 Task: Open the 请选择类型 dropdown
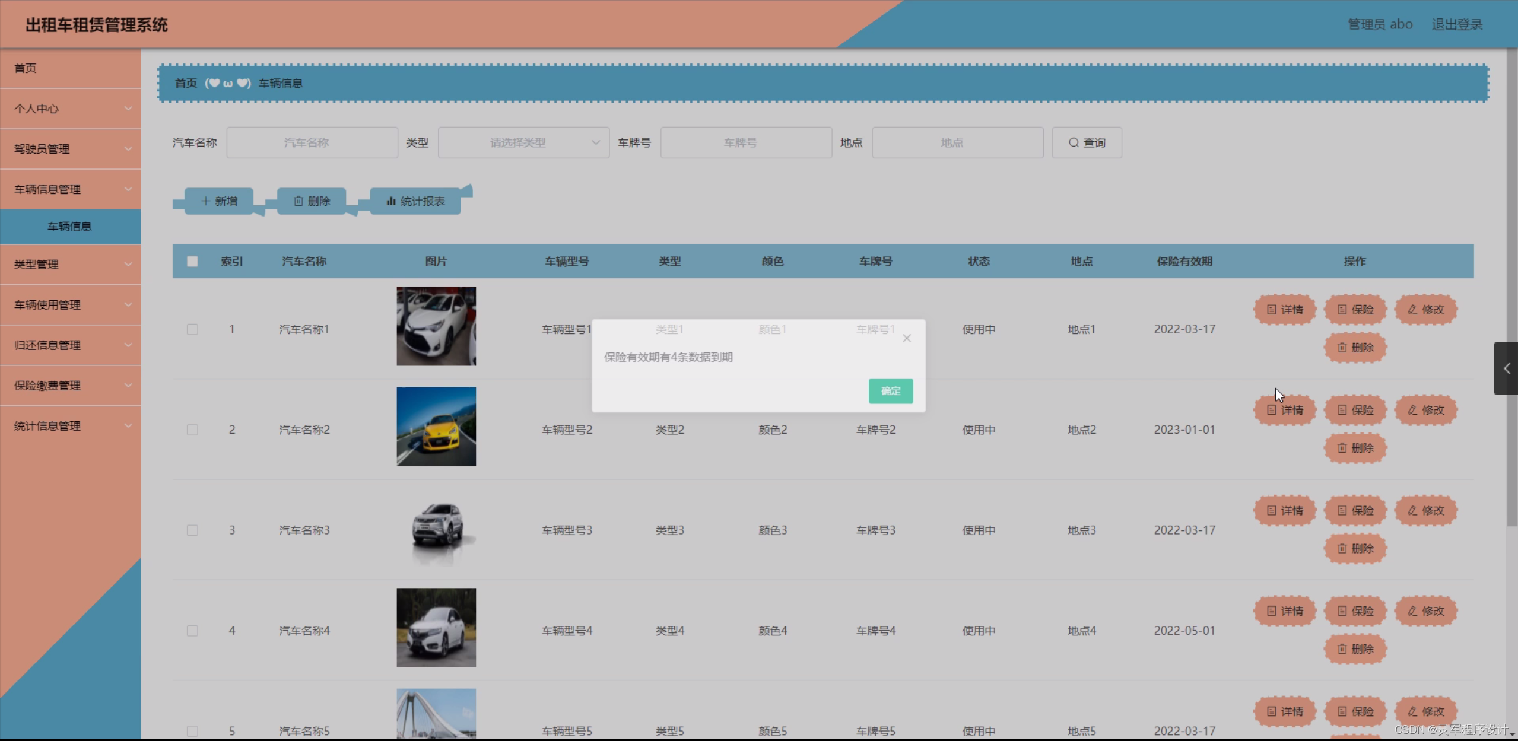point(523,142)
